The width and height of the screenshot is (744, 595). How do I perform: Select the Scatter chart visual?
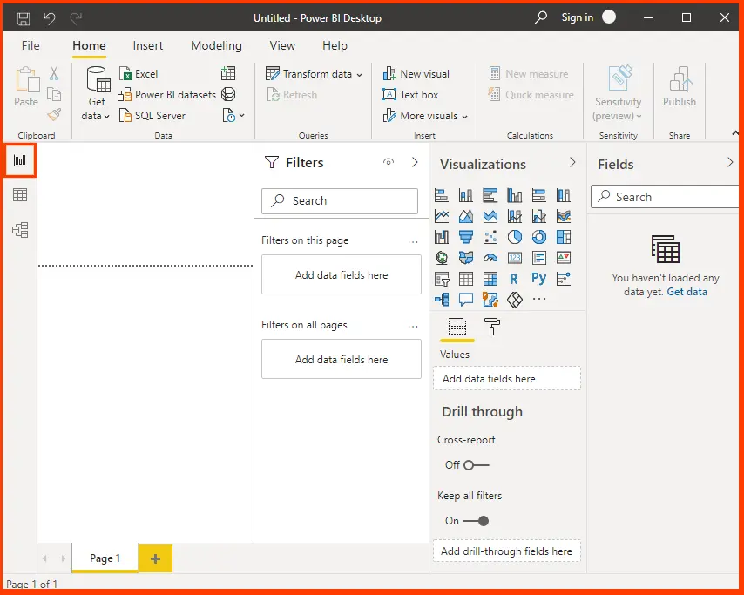490,237
